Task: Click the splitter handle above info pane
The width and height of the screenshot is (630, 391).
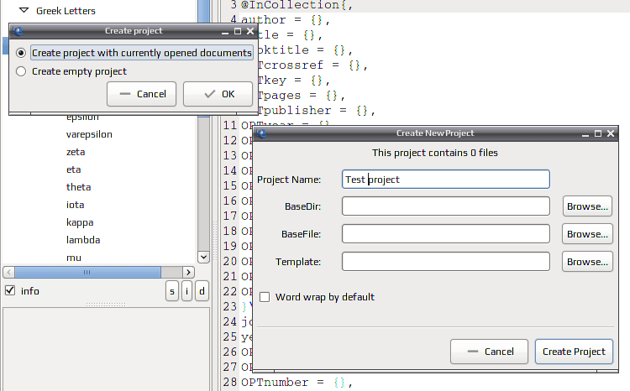Action: coord(106,305)
